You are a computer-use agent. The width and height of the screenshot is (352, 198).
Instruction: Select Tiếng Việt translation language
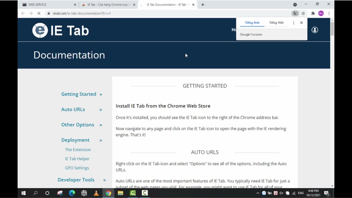276,23
